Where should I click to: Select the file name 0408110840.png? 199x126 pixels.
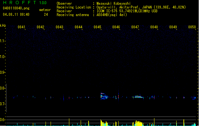pyautogui.click(x=16, y=8)
